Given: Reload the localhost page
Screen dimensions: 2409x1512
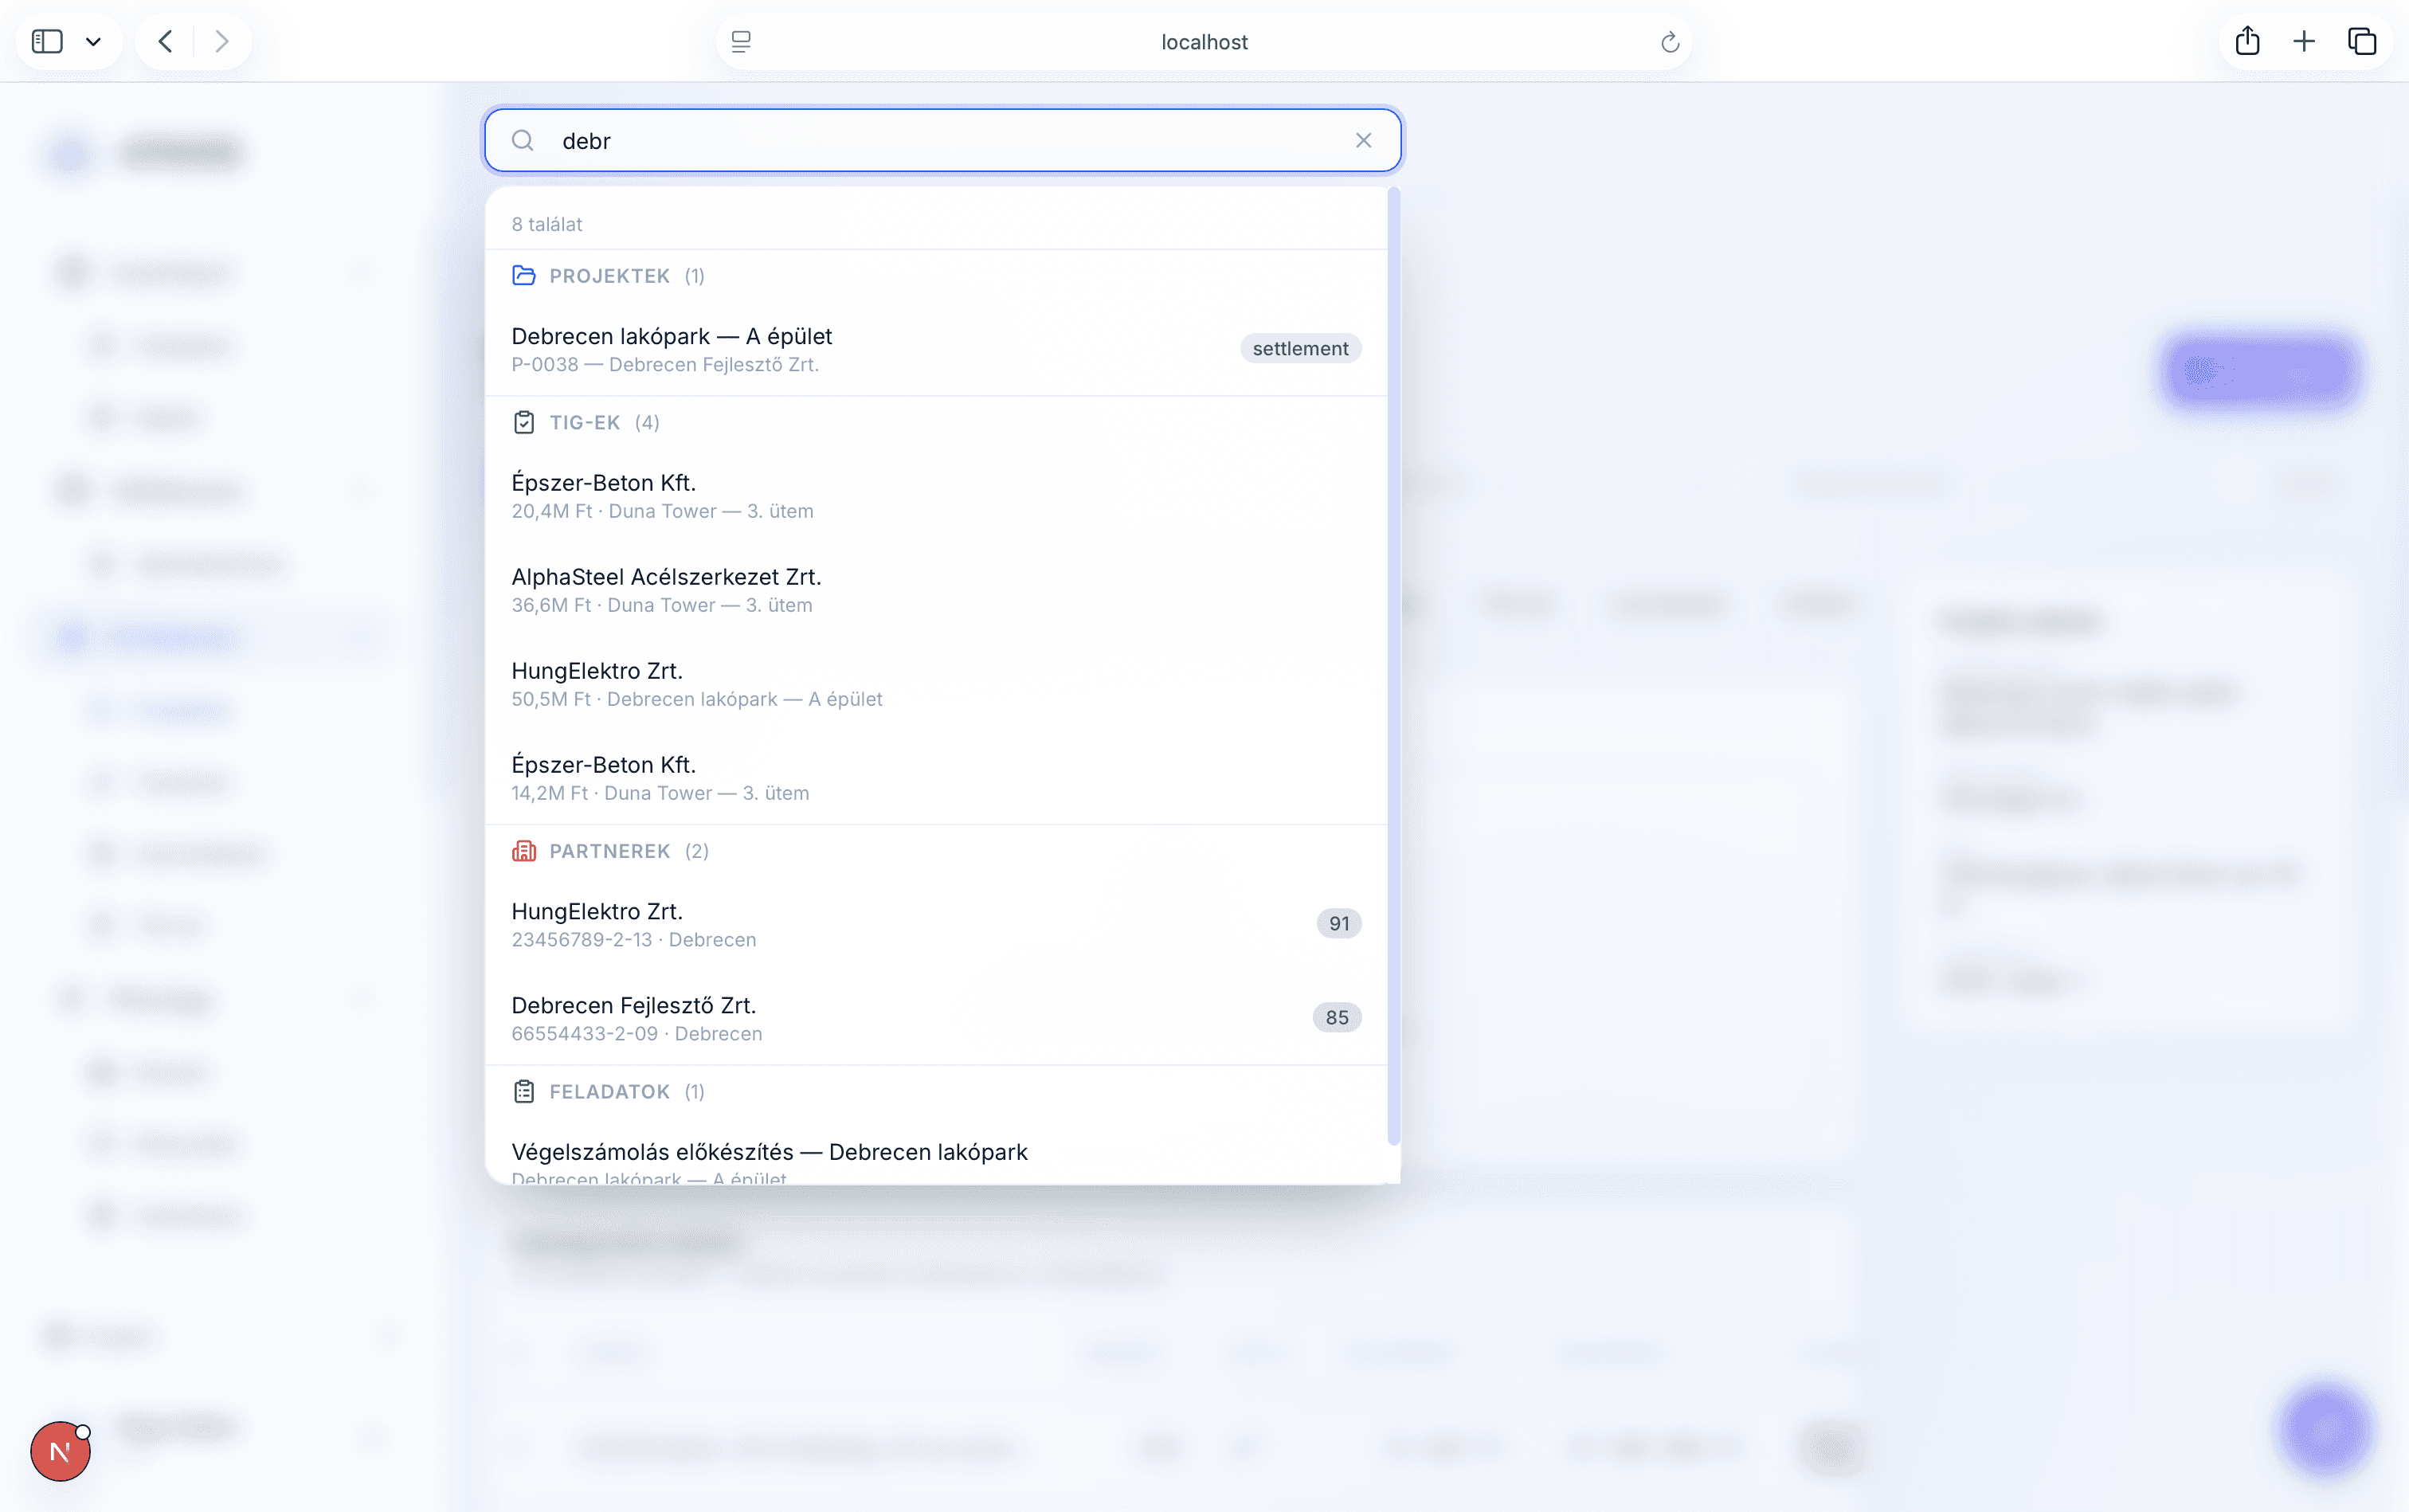Looking at the screenshot, I should click(x=1669, y=42).
